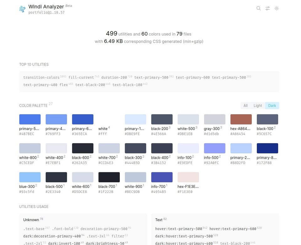Click the Unknown category heading
301x245 pixels.
point(31,220)
